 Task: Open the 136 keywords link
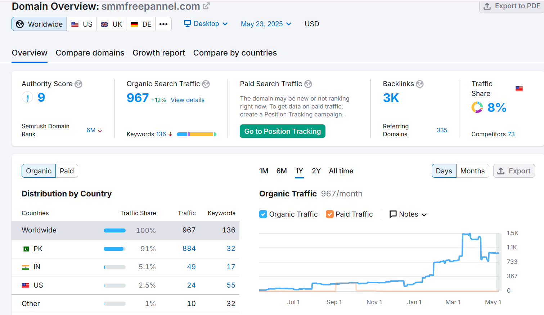pyautogui.click(x=161, y=134)
